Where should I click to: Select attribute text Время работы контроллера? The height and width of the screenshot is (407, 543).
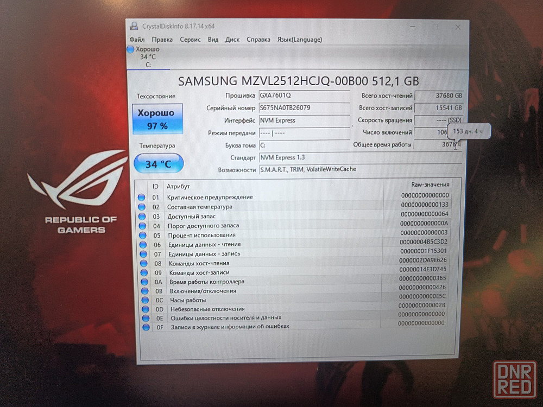pyautogui.click(x=207, y=282)
